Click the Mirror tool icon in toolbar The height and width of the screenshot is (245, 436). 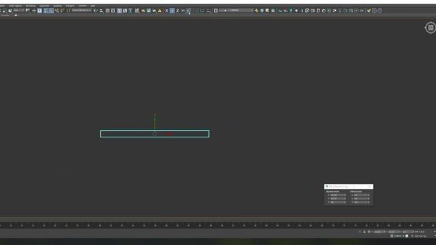[x=95, y=11]
